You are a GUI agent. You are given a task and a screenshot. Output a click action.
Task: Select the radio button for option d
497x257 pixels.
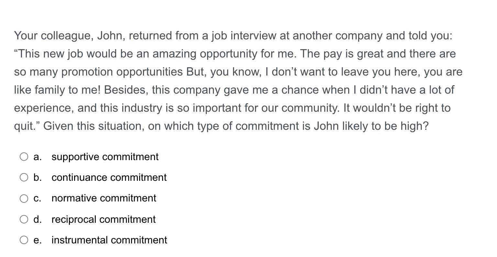click(24, 219)
